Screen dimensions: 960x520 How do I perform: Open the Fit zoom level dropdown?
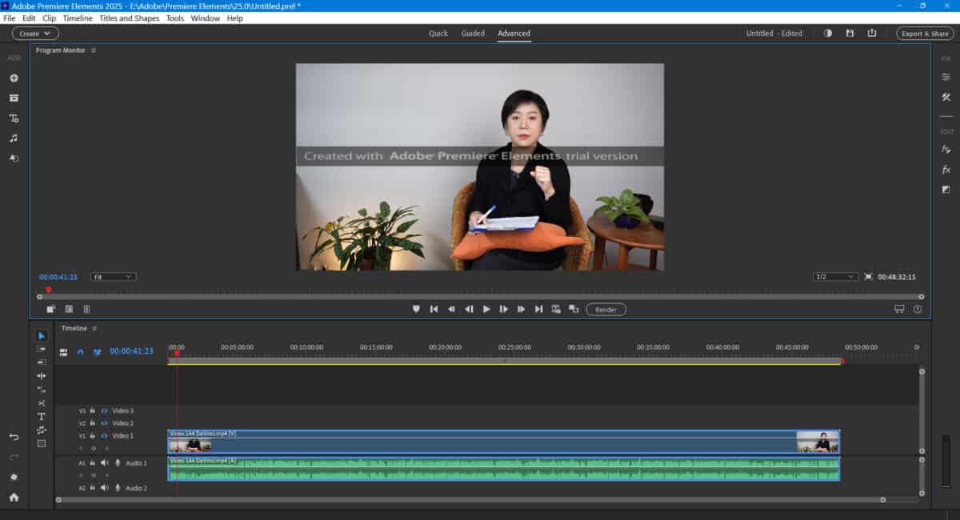point(113,277)
